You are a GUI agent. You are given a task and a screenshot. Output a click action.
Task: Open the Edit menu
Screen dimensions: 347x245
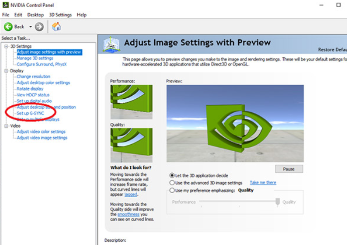point(18,15)
